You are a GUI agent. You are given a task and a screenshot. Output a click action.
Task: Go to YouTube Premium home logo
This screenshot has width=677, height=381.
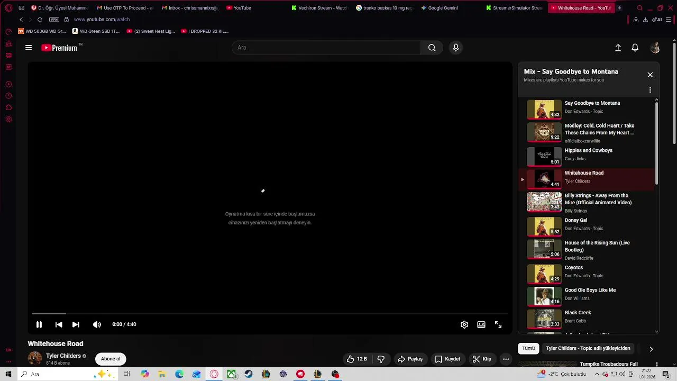click(60, 48)
